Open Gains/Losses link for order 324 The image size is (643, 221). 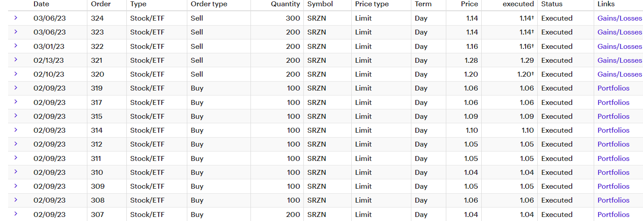pyautogui.click(x=620, y=18)
